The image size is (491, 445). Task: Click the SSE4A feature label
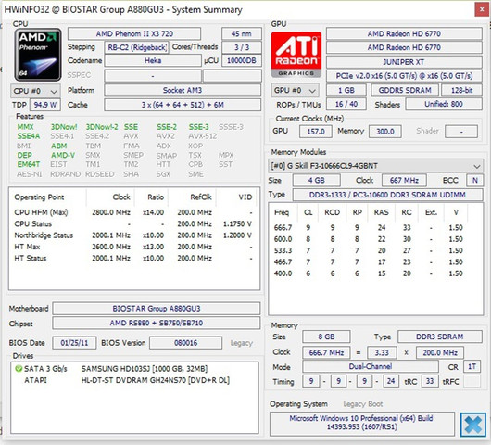pyautogui.click(x=29, y=136)
